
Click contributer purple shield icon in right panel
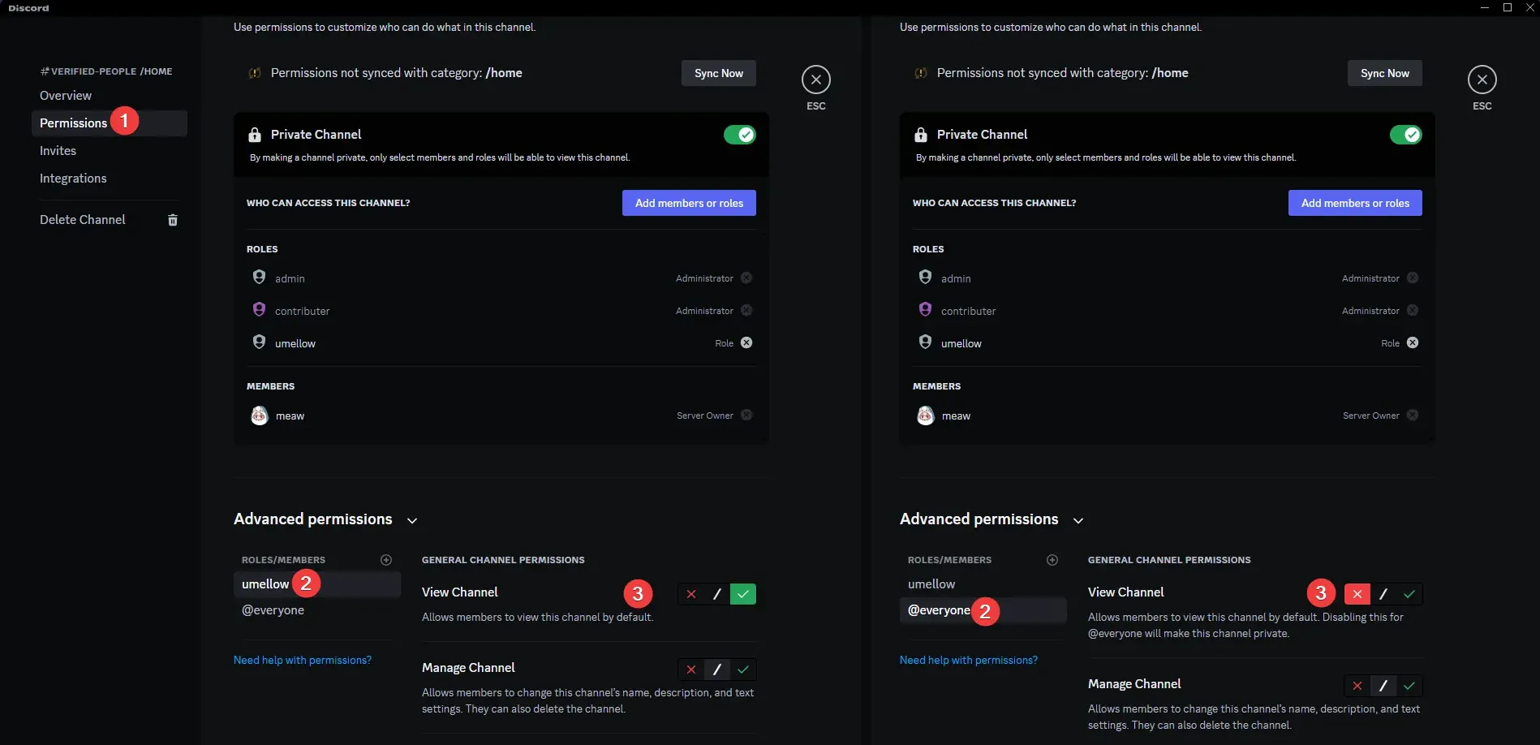[x=925, y=309]
